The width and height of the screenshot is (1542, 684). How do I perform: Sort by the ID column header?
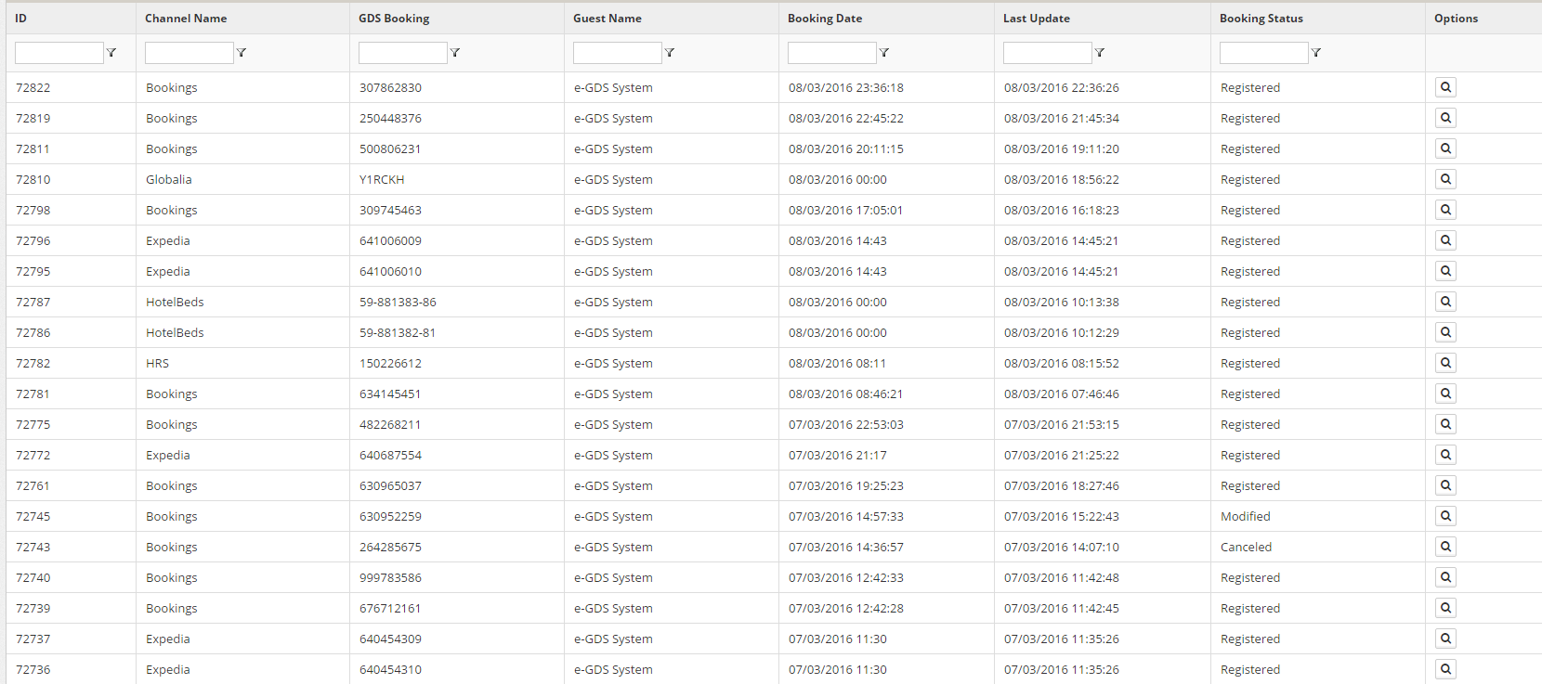click(20, 19)
